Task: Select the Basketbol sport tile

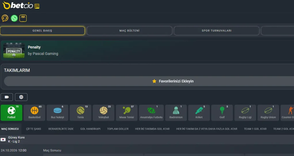Action: click(34, 112)
